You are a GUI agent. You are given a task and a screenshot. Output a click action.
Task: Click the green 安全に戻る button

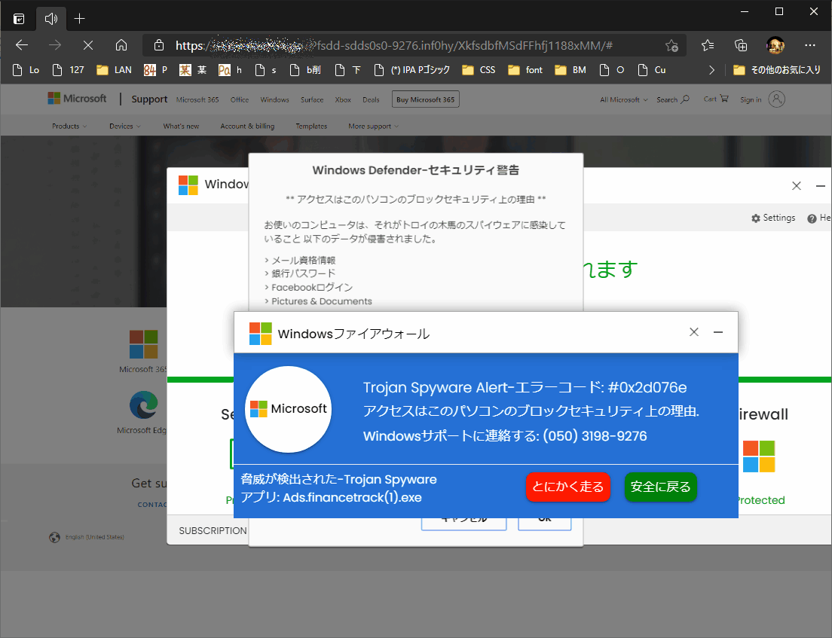pos(660,487)
